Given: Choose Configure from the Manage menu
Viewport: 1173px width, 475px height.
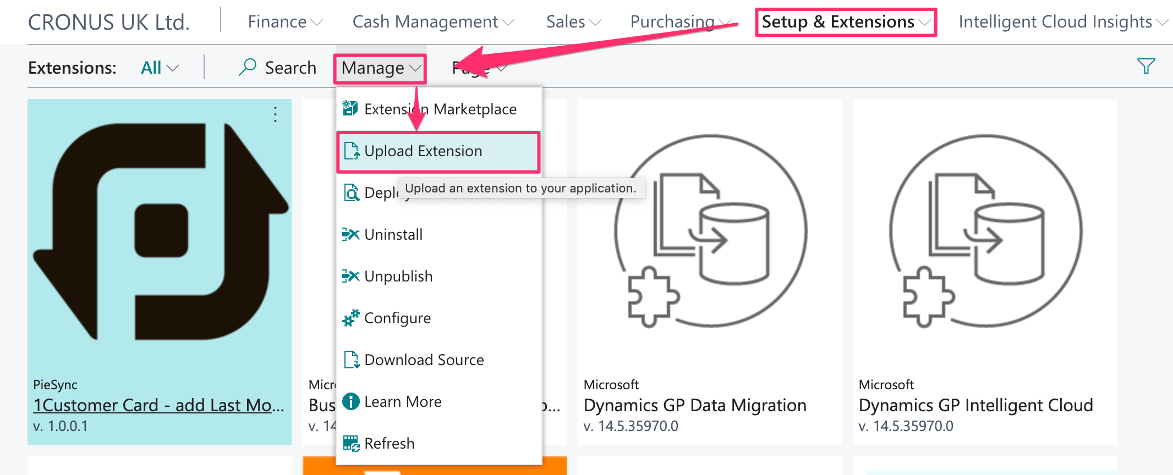Looking at the screenshot, I should pyautogui.click(x=439, y=318).
